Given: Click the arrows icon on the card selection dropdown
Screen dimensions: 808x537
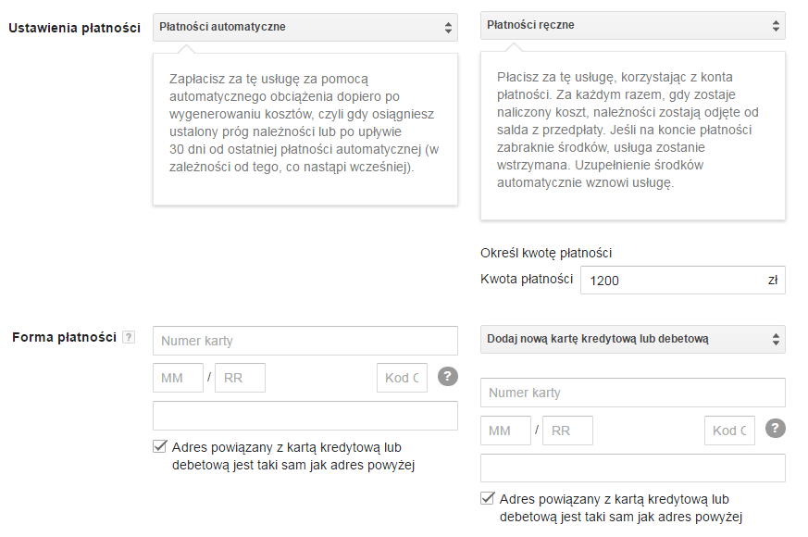Looking at the screenshot, I should [x=775, y=340].
